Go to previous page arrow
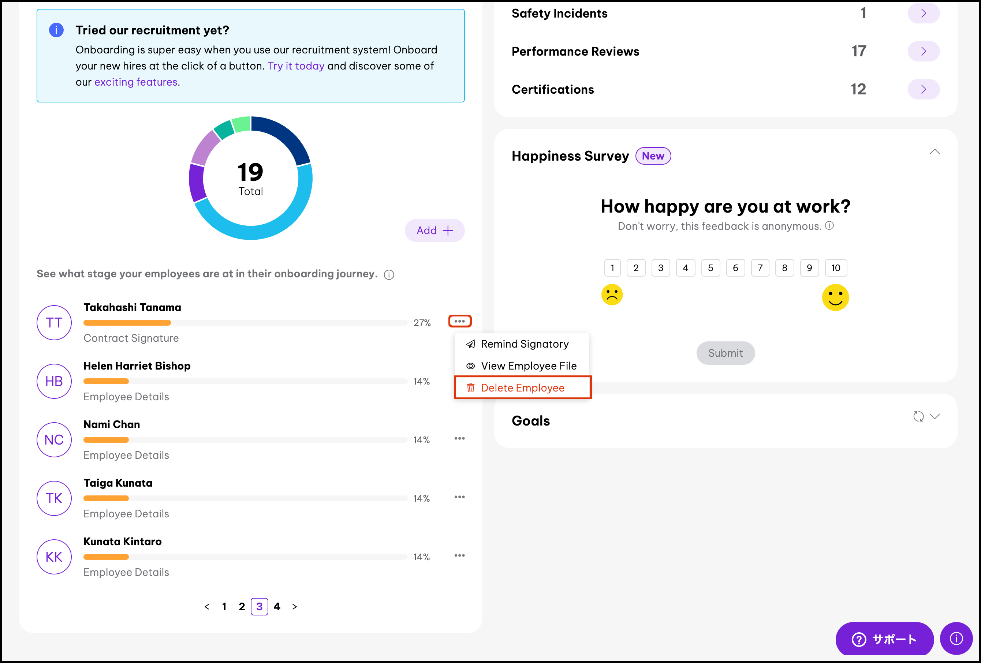The image size is (981, 663). point(207,606)
